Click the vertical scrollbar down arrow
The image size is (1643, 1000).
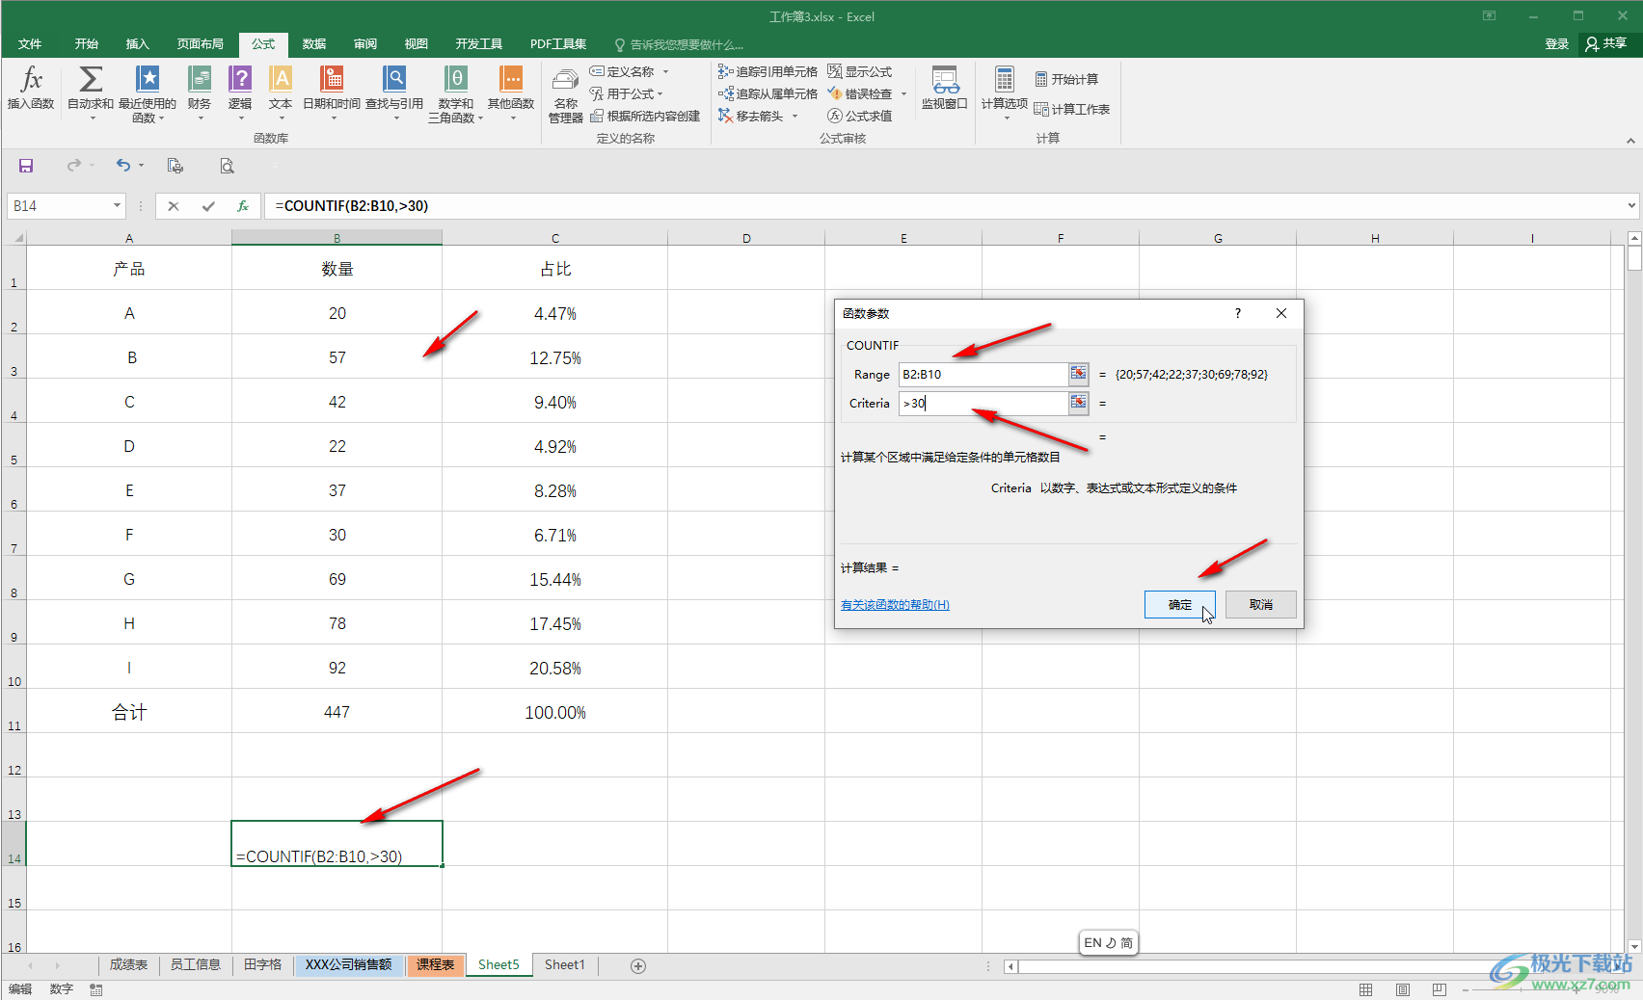(1633, 946)
